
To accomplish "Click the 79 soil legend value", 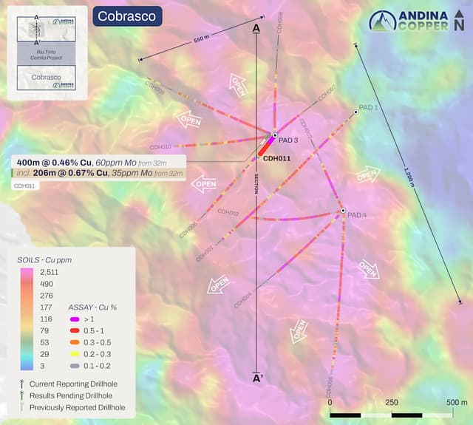I will [x=44, y=330].
